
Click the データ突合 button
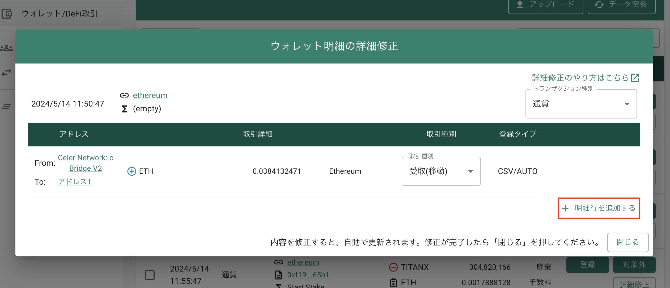(x=621, y=5)
